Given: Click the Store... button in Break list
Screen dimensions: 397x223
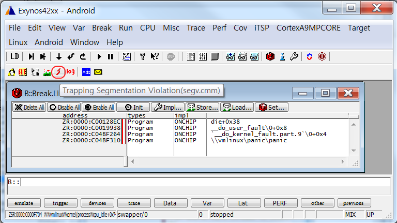Looking at the screenshot, I should 202,108.
